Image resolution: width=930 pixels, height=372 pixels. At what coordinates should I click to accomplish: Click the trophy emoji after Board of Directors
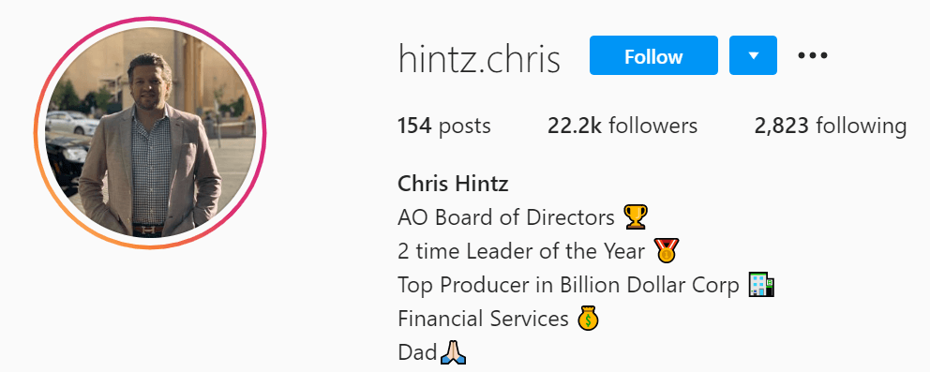[x=636, y=217]
